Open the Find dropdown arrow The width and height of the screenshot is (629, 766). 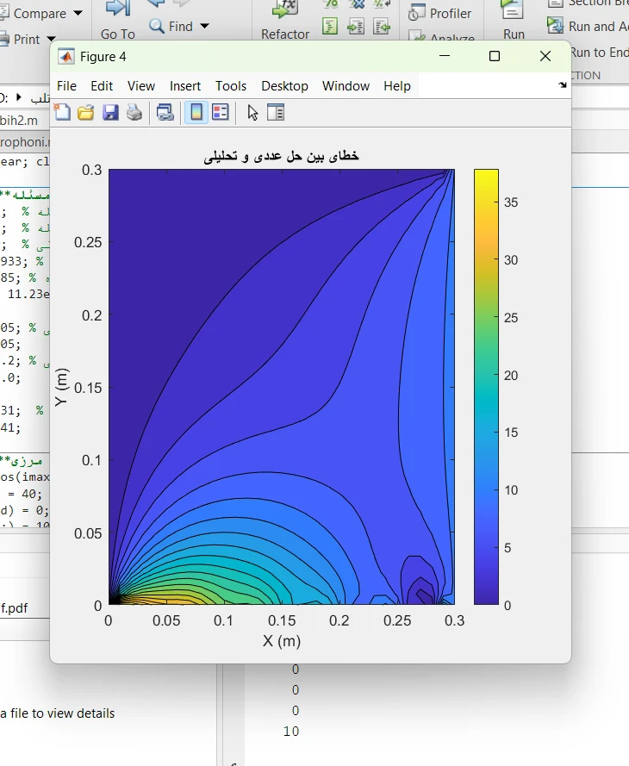point(204,27)
